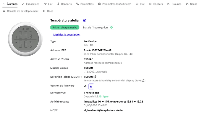Select IEEE address 0xa4c13823d924ba69

98,50
